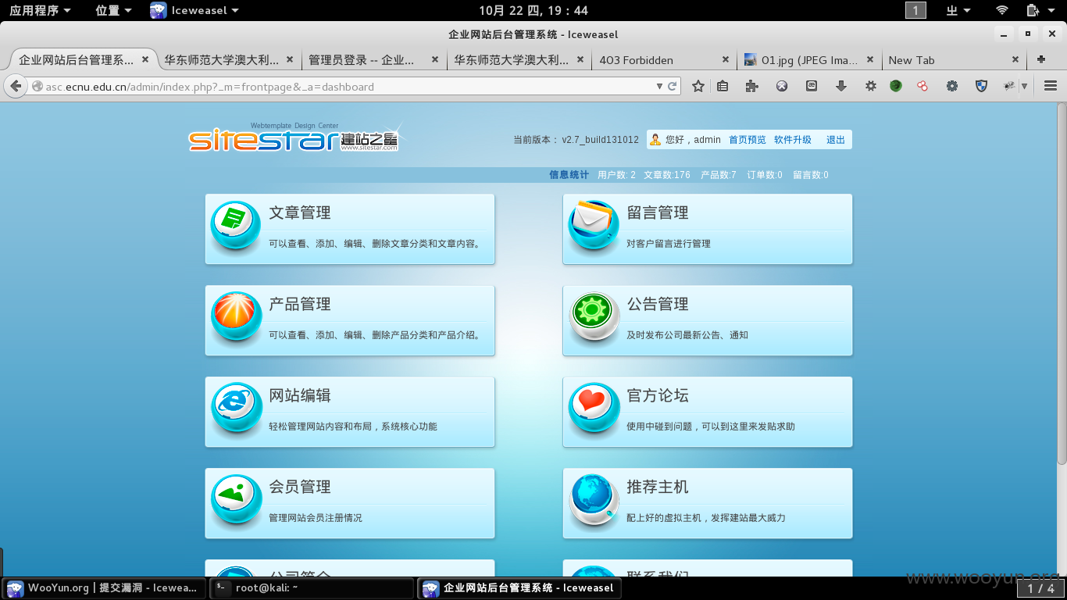This screenshot has height=600, width=1067.
Task: Switch to WooYun.org taskbar window
Action: point(104,587)
